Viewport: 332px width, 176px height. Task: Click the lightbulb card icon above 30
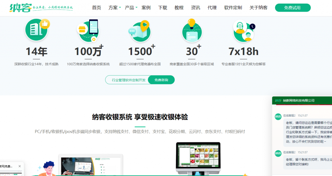click(x=192, y=30)
